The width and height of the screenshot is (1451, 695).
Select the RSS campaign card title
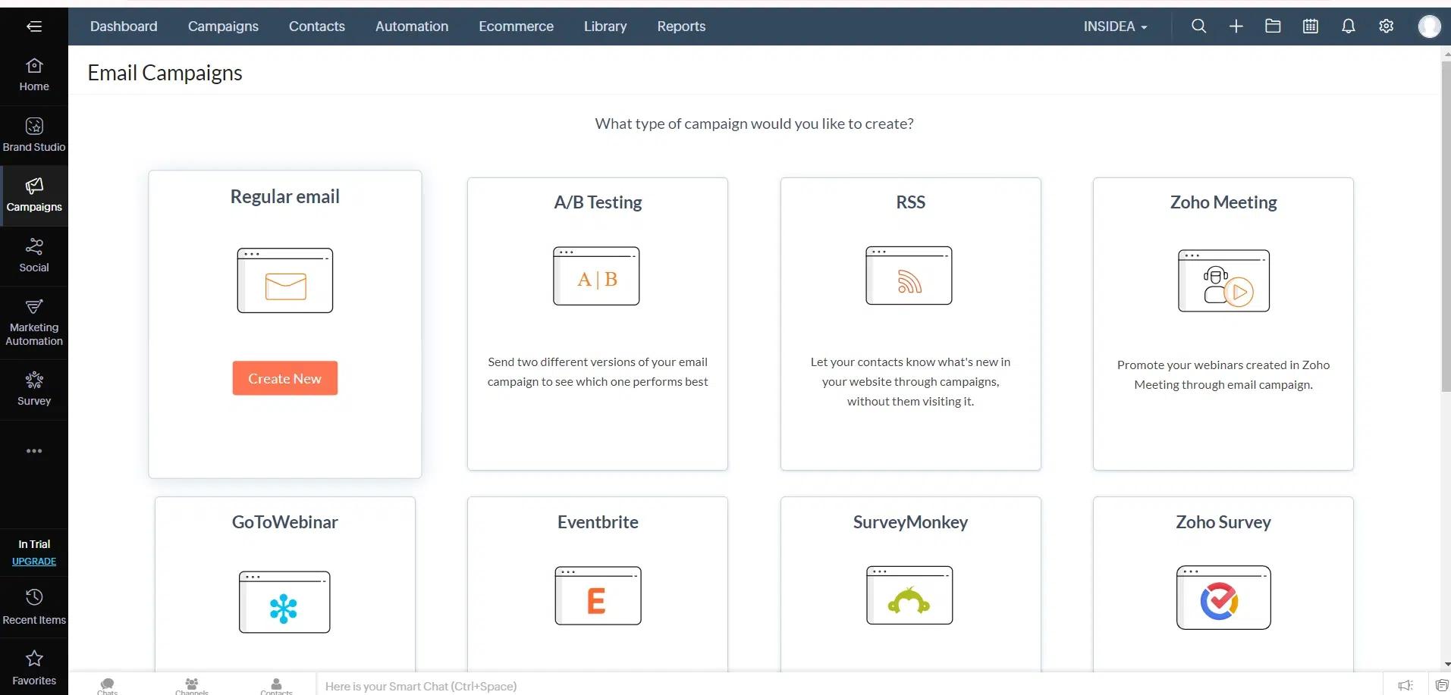[910, 202]
